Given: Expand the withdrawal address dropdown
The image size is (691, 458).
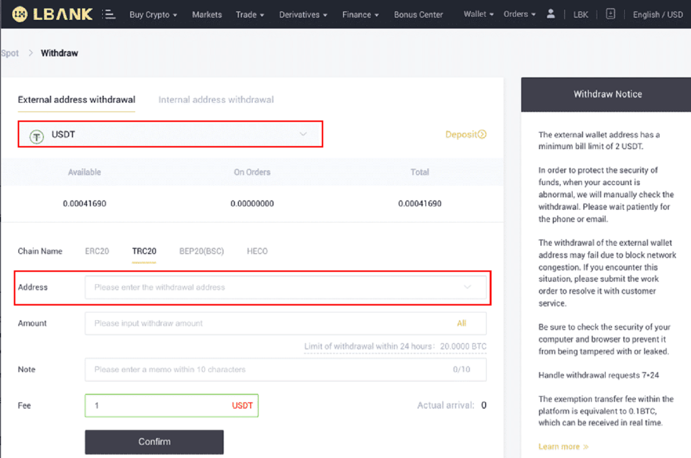Looking at the screenshot, I should tap(467, 287).
